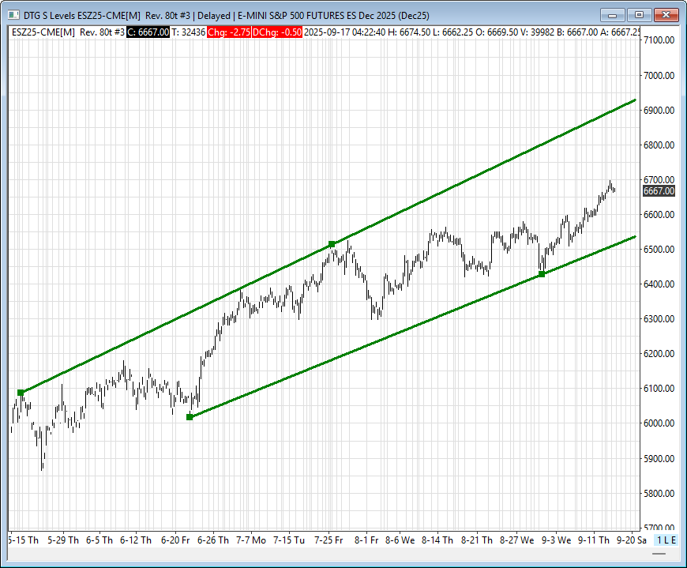Click the 5900.00 price axis label
The width and height of the screenshot is (687, 568).
659,459
